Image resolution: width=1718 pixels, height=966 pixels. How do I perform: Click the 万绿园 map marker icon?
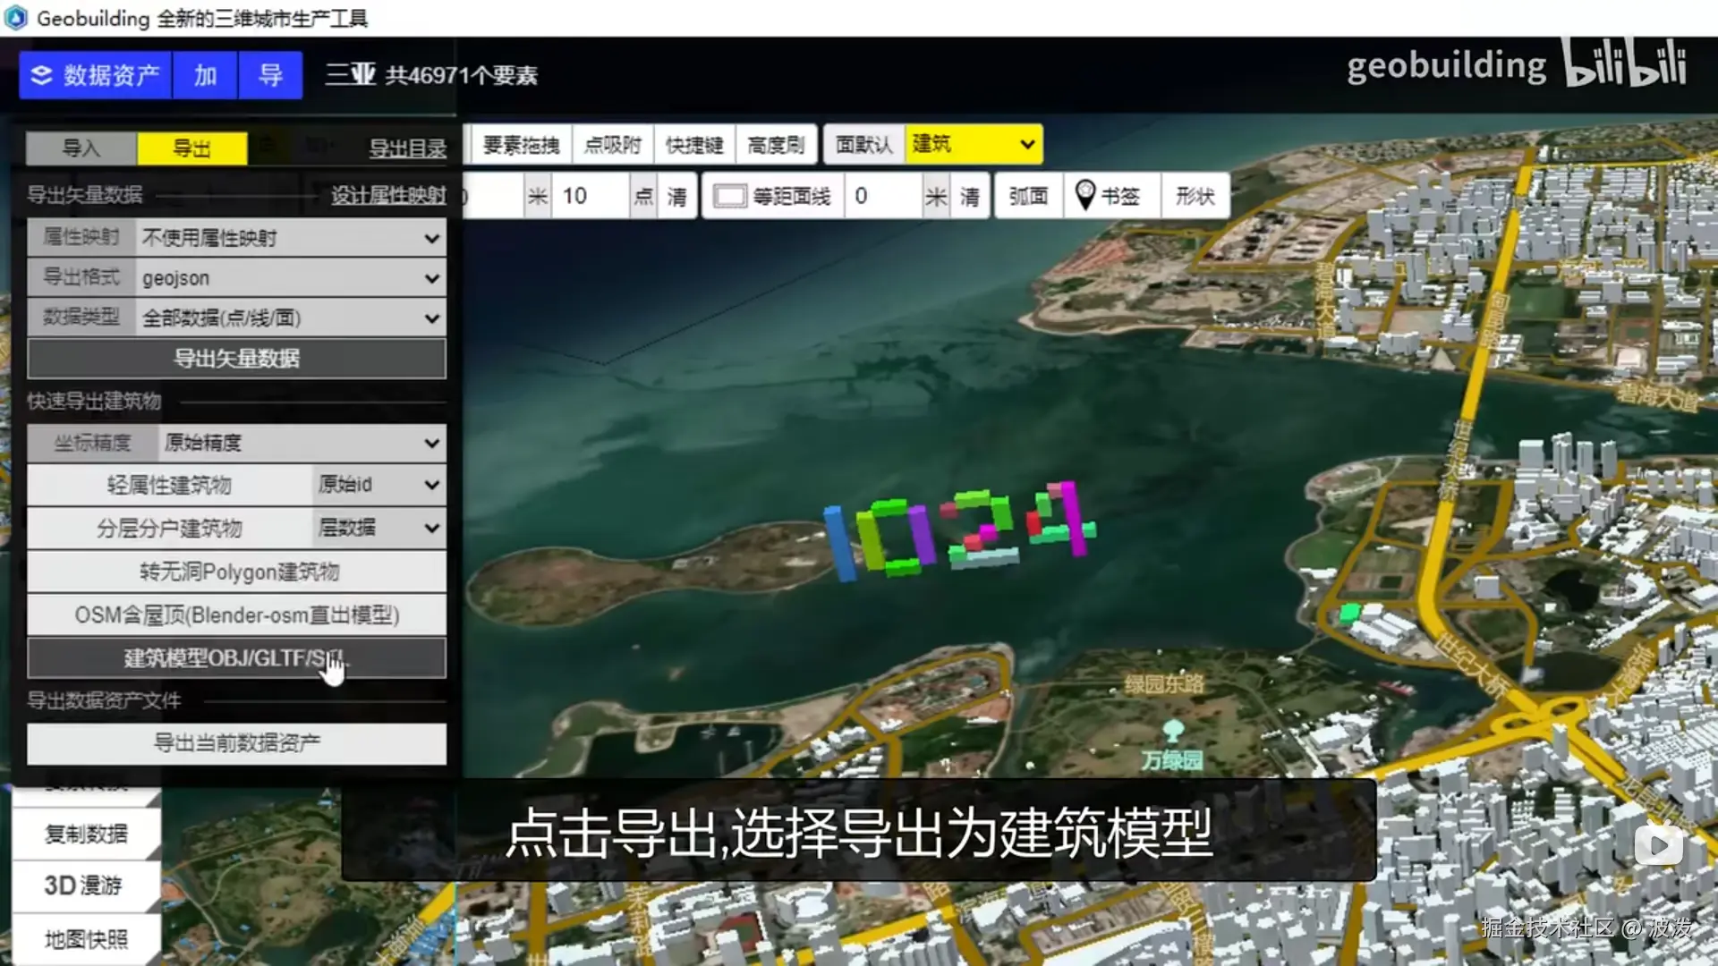coord(1173,731)
